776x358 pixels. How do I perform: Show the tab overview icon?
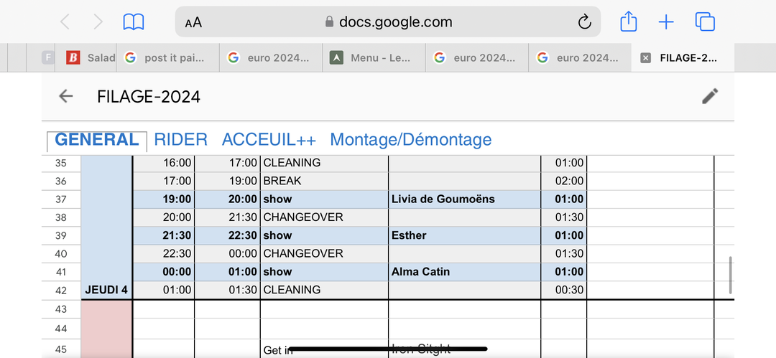click(706, 22)
